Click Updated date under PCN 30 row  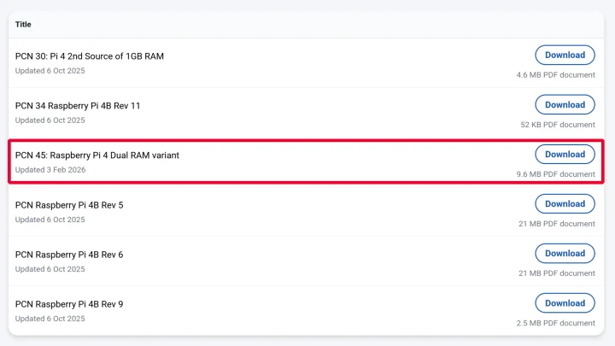tap(50, 71)
